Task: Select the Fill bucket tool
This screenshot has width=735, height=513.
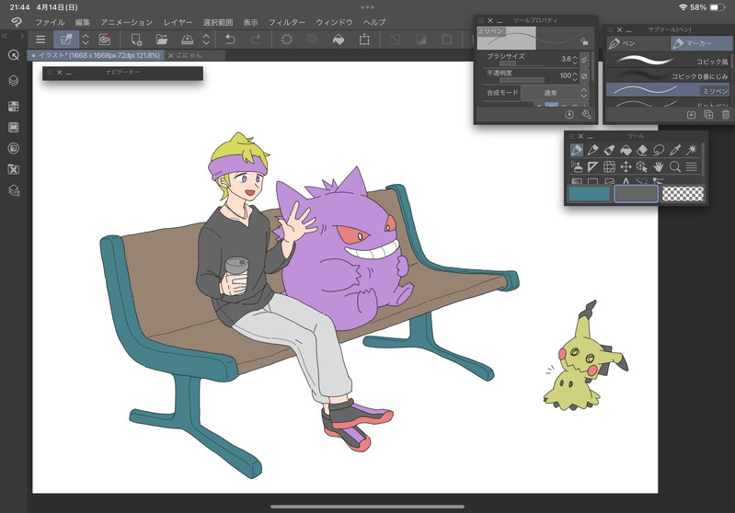Action: tap(626, 150)
